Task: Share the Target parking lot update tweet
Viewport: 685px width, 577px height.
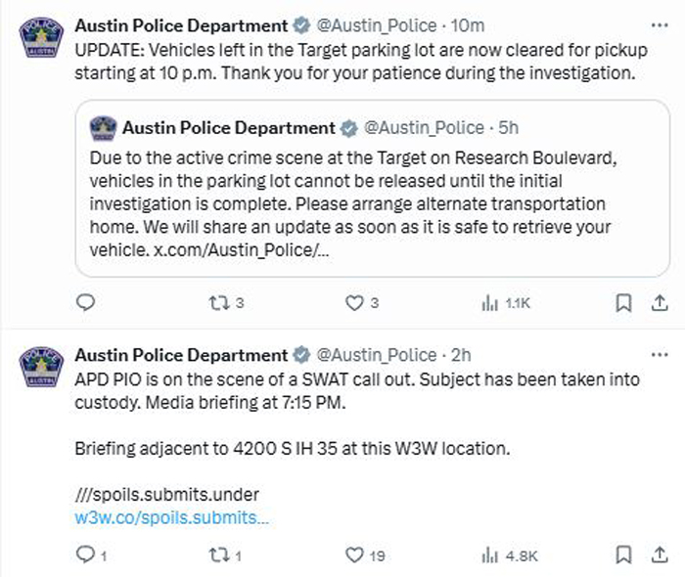Action: coord(660,303)
